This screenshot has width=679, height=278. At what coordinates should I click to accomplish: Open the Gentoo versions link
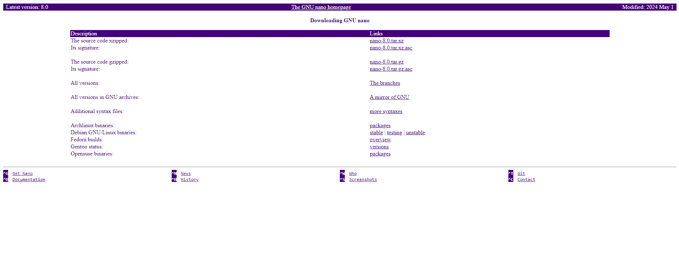click(379, 147)
